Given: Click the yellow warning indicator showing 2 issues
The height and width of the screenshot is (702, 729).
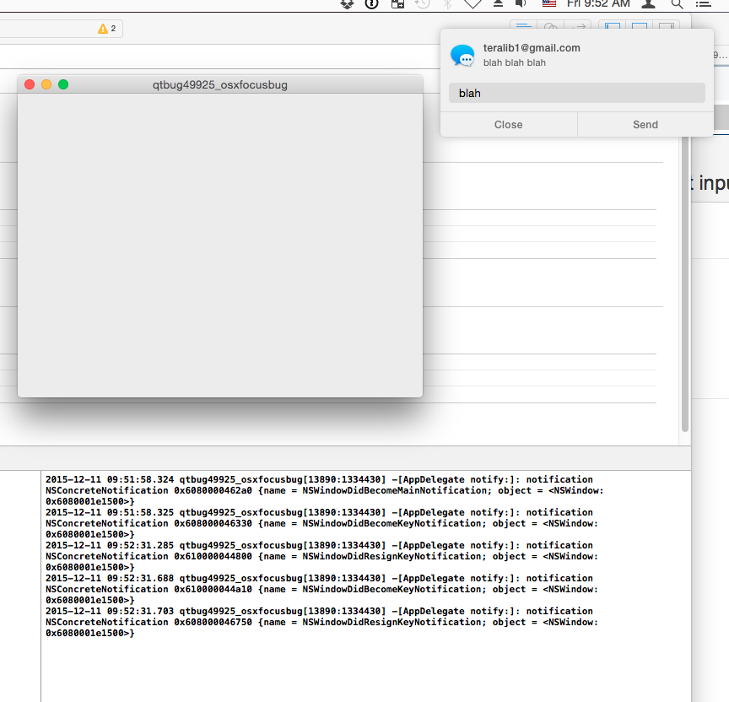Looking at the screenshot, I should [107, 29].
